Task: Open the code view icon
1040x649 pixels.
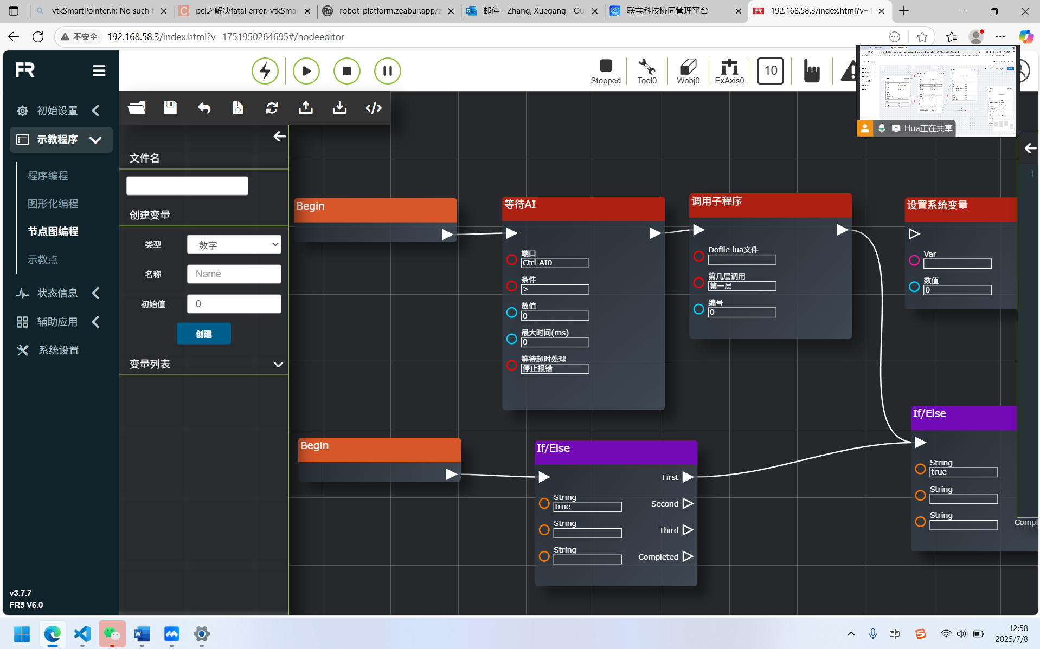Action: 374,108
